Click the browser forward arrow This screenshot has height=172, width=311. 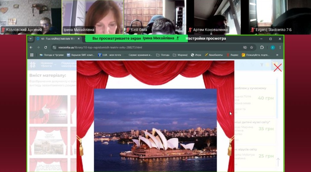[38, 47]
